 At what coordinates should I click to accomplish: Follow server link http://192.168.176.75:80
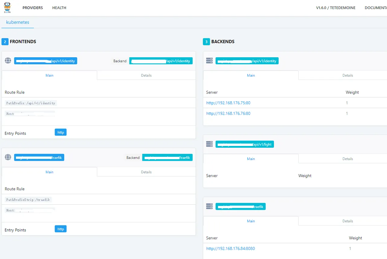point(228,103)
